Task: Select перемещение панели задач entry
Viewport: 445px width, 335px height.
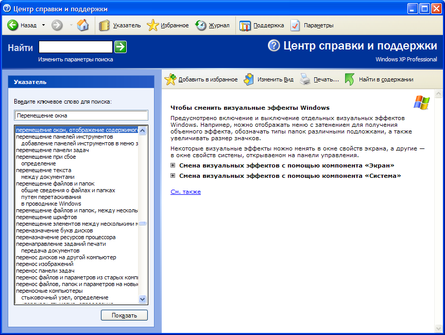Action: click(x=53, y=150)
